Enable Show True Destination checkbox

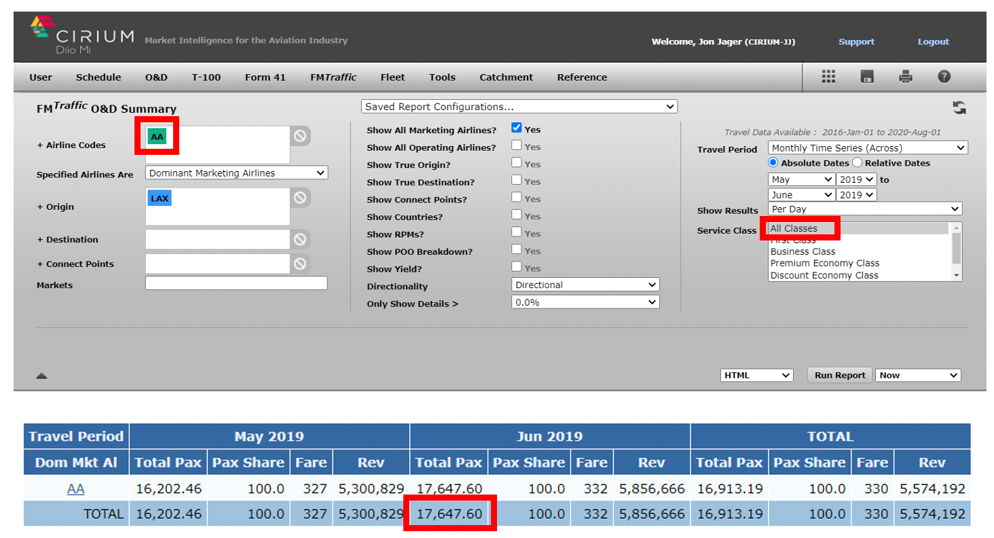[x=517, y=180]
